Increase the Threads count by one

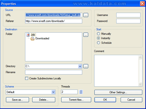(x=81, y=91)
